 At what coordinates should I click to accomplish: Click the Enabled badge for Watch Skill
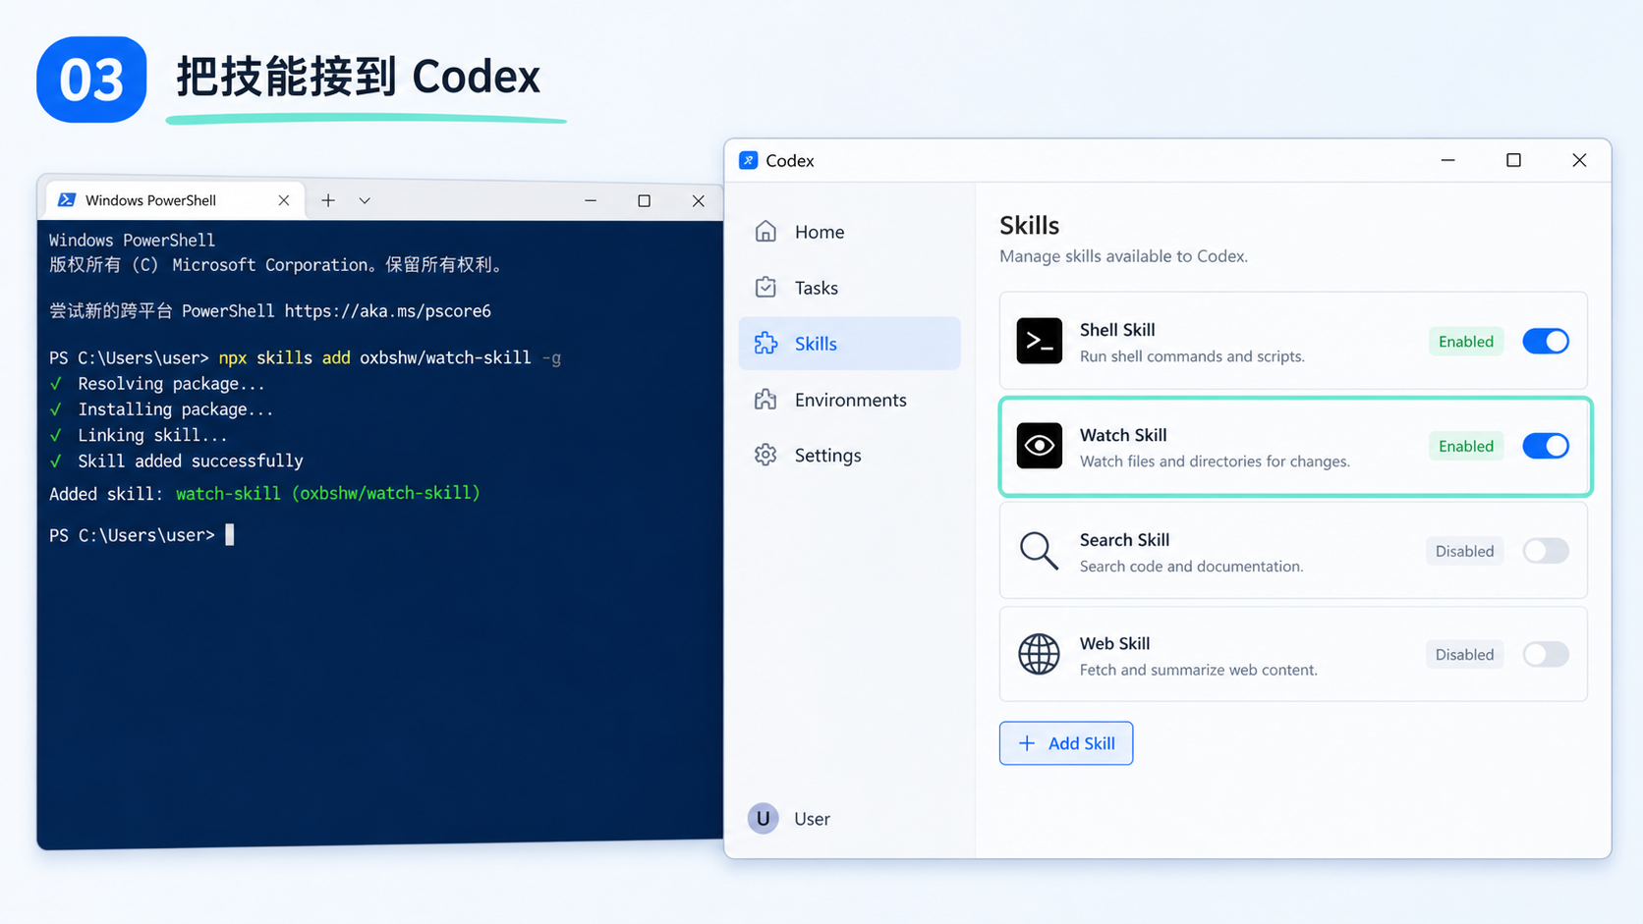tap(1466, 446)
